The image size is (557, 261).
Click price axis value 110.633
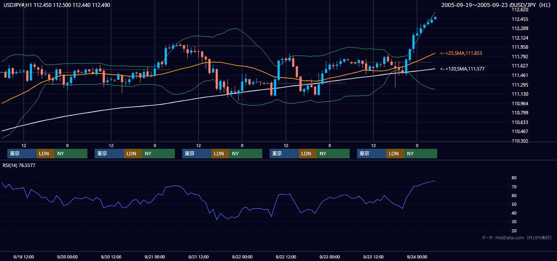520,122
